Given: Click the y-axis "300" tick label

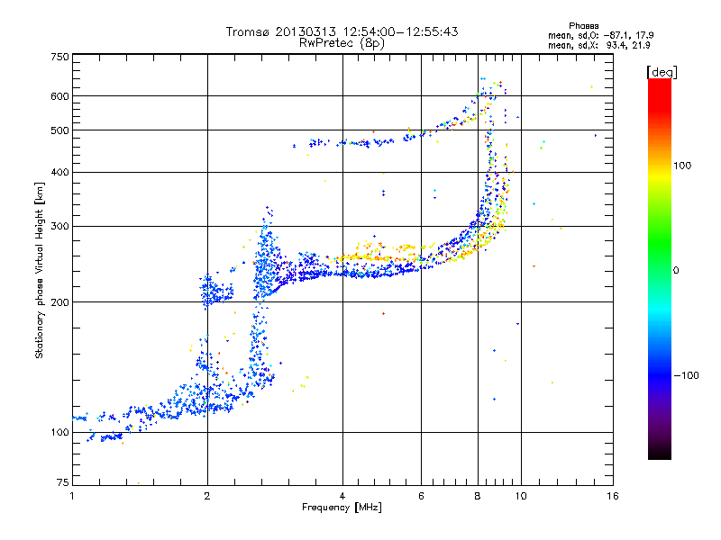Looking at the screenshot, I should tap(59, 227).
